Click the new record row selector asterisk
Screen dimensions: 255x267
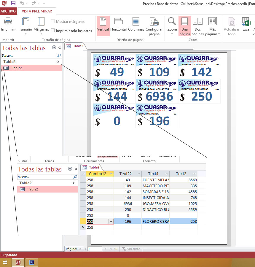click(x=83, y=227)
